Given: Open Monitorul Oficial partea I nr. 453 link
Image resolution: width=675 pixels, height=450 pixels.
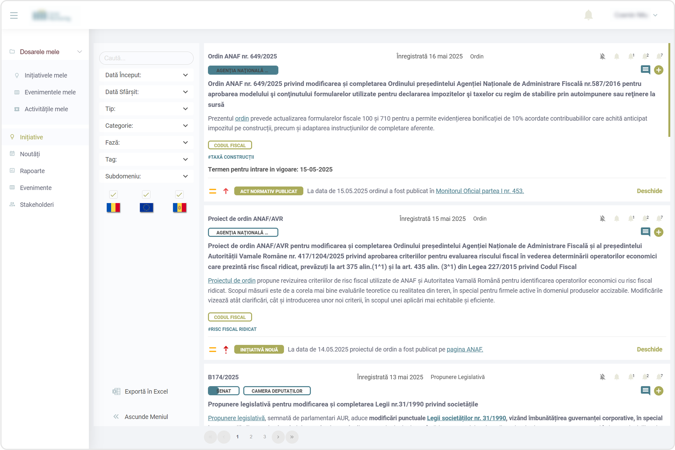Looking at the screenshot, I should click(480, 191).
